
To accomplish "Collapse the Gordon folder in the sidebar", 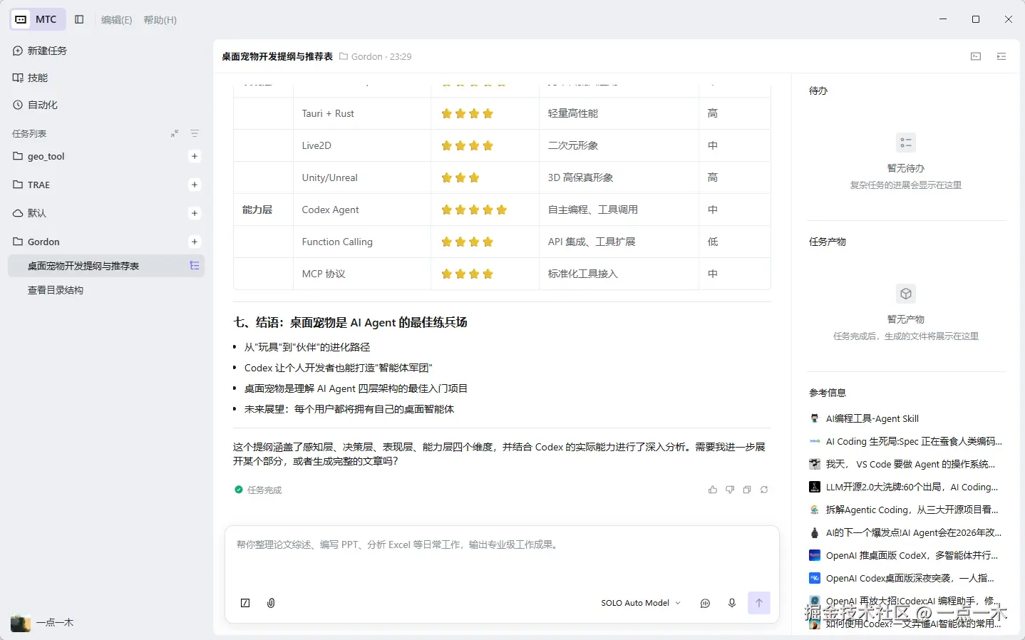I will [x=36, y=242].
